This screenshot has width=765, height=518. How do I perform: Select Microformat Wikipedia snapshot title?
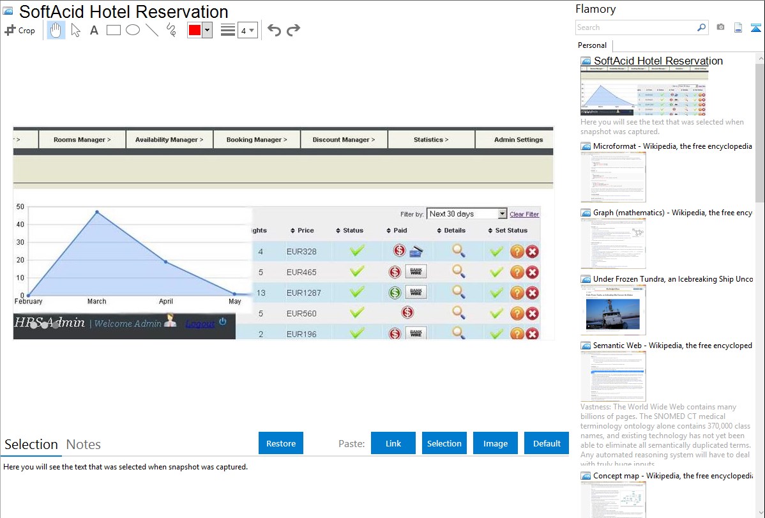[672, 146]
